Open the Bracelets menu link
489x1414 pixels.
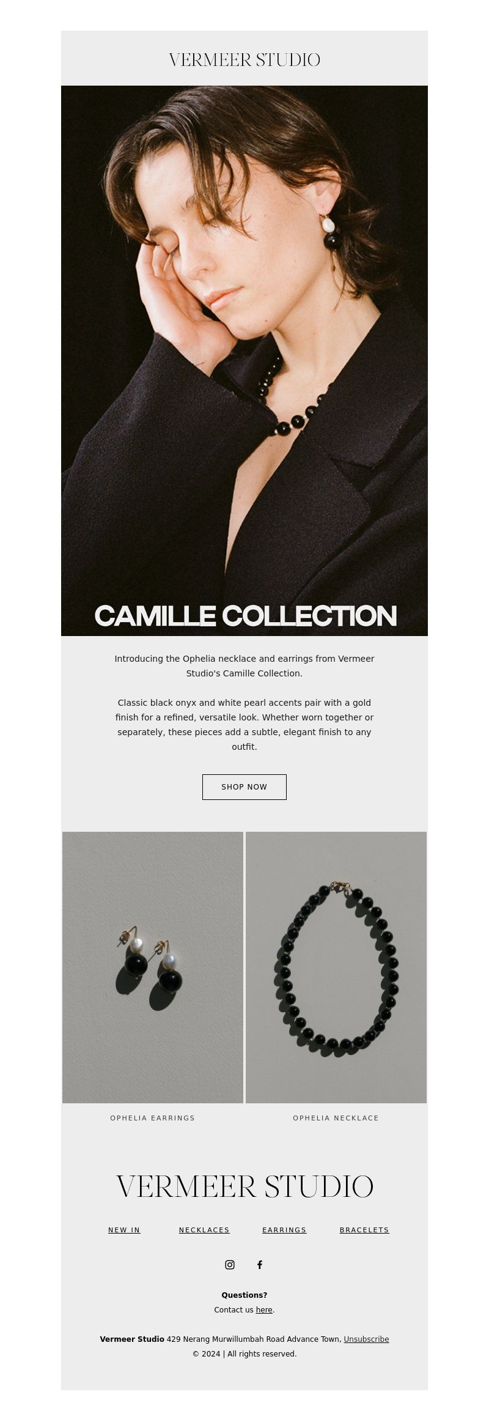pos(364,1230)
